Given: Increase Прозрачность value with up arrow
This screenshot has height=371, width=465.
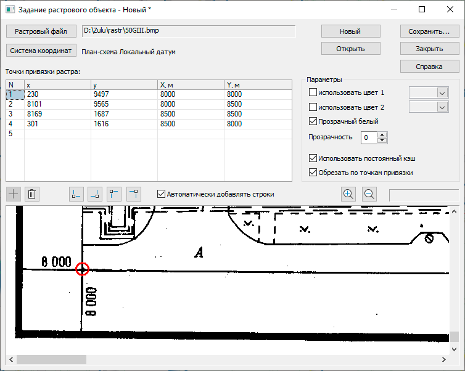Looking at the screenshot, I should coord(382,134).
